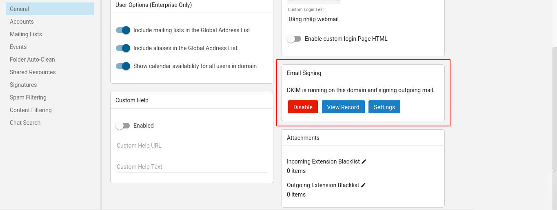Click the Custom Help URL field
Viewport: 557px width, 210px height.
(x=192, y=146)
